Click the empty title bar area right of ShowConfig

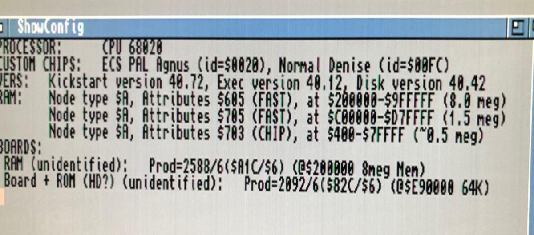pos(296,28)
